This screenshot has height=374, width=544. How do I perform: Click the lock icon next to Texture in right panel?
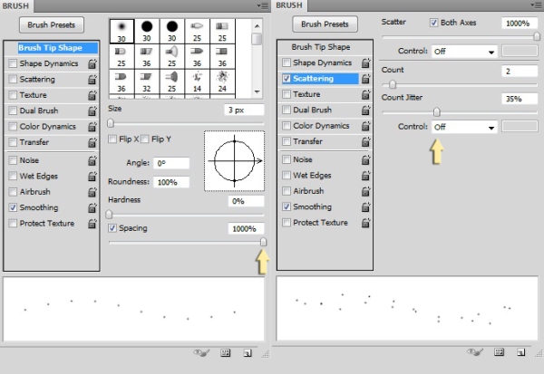pos(364,95)
